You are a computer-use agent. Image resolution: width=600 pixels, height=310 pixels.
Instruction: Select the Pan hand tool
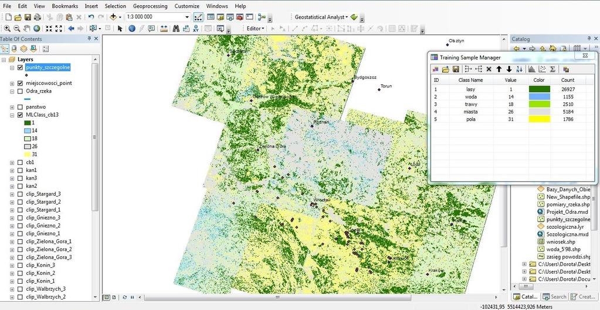pyautogui.click(x=27, y=28)
